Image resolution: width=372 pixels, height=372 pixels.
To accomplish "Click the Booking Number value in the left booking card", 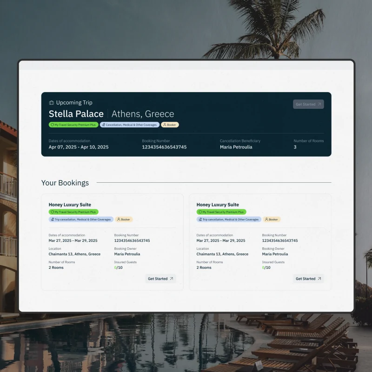I will pyautogui.click(x=132, y=240).
